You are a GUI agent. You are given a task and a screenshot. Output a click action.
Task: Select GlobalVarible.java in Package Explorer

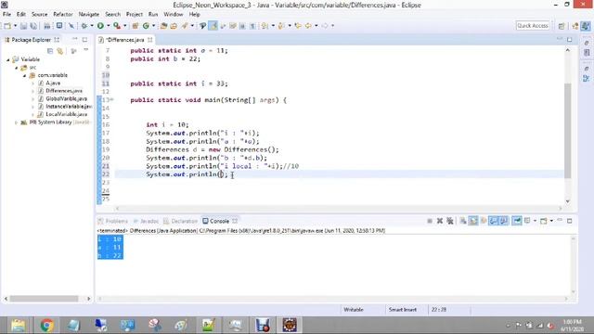tap(66, 98)
